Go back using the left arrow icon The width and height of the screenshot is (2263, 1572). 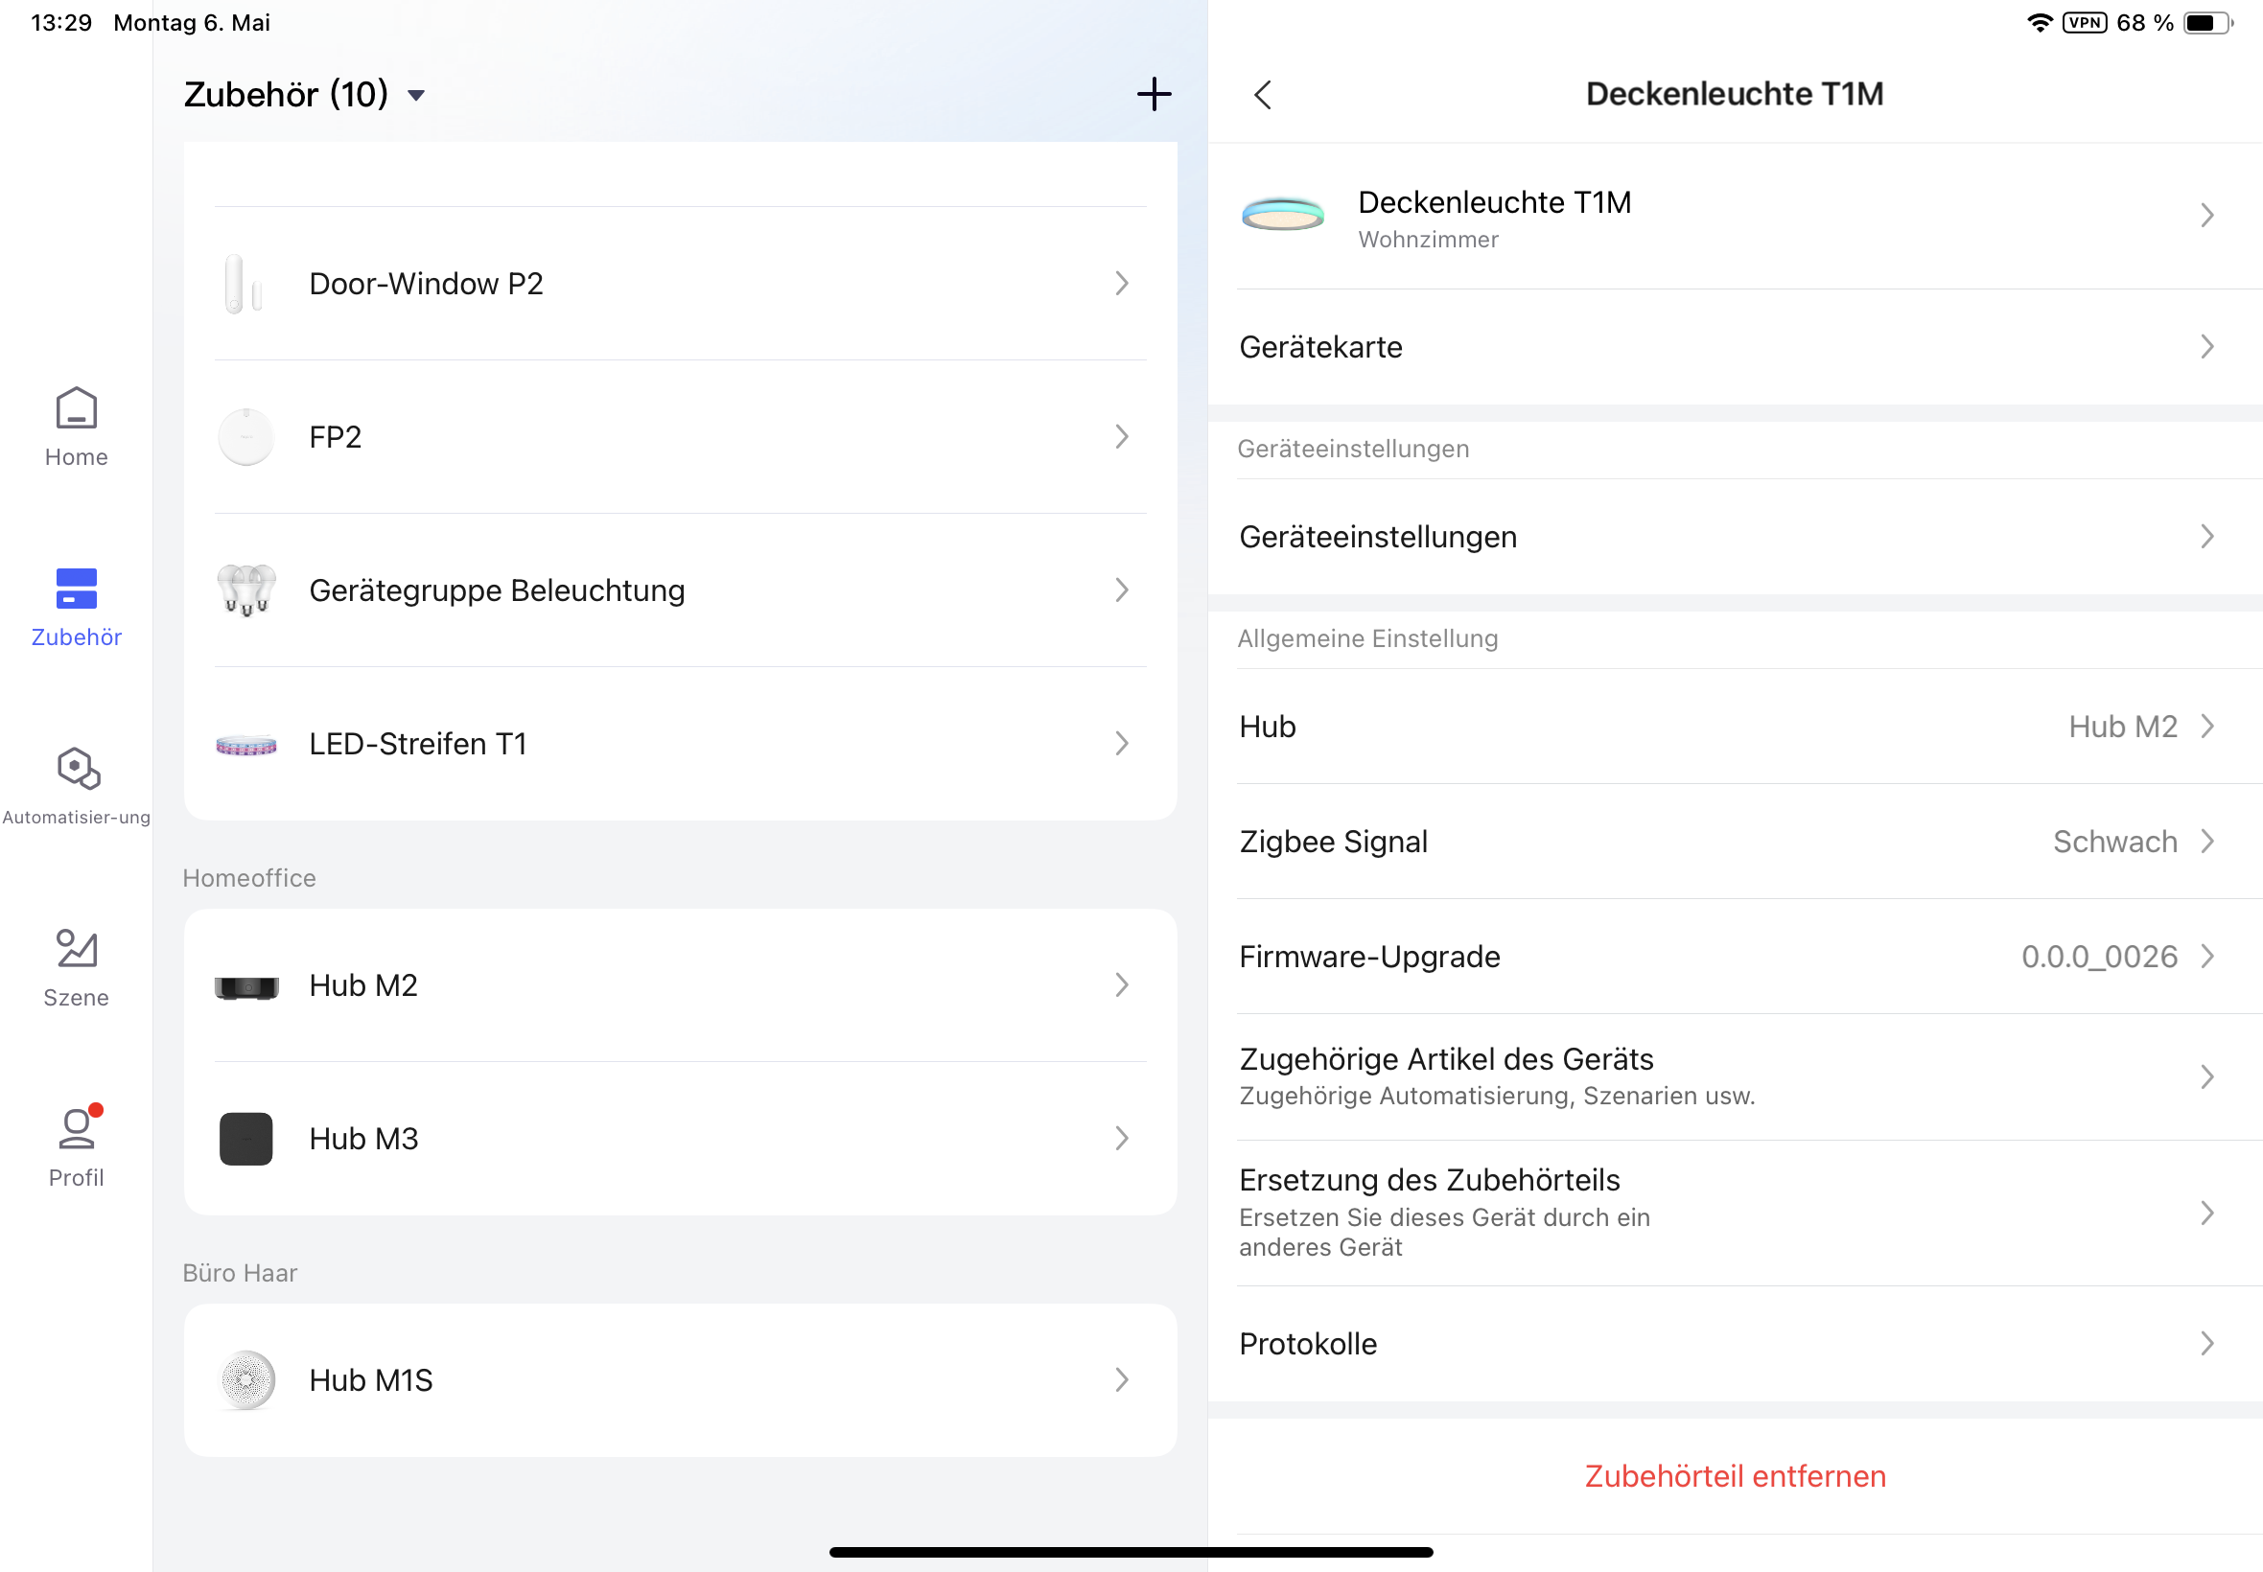point(1263,95)
